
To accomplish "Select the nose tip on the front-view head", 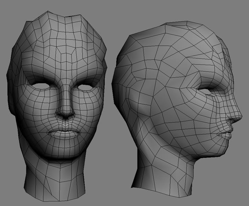I will 65,115.
